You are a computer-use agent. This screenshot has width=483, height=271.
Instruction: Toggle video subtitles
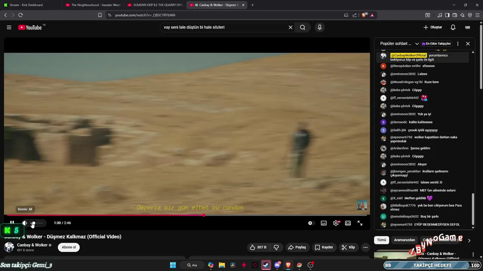pyautogui.click(x=324, y=223)
